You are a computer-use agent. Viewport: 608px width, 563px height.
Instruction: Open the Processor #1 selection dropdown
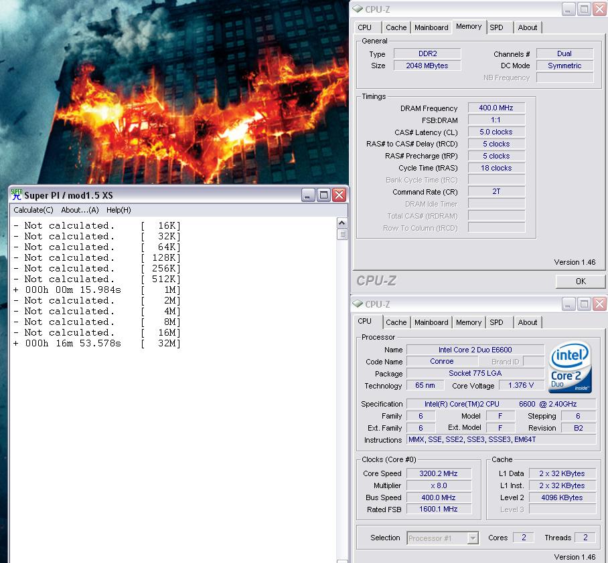click(x=443, y=538)
